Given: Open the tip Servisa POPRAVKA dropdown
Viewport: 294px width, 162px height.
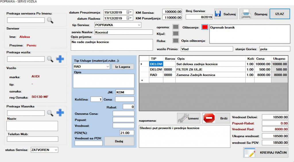Looking at the screenshot, I should [x=139, y=25].
